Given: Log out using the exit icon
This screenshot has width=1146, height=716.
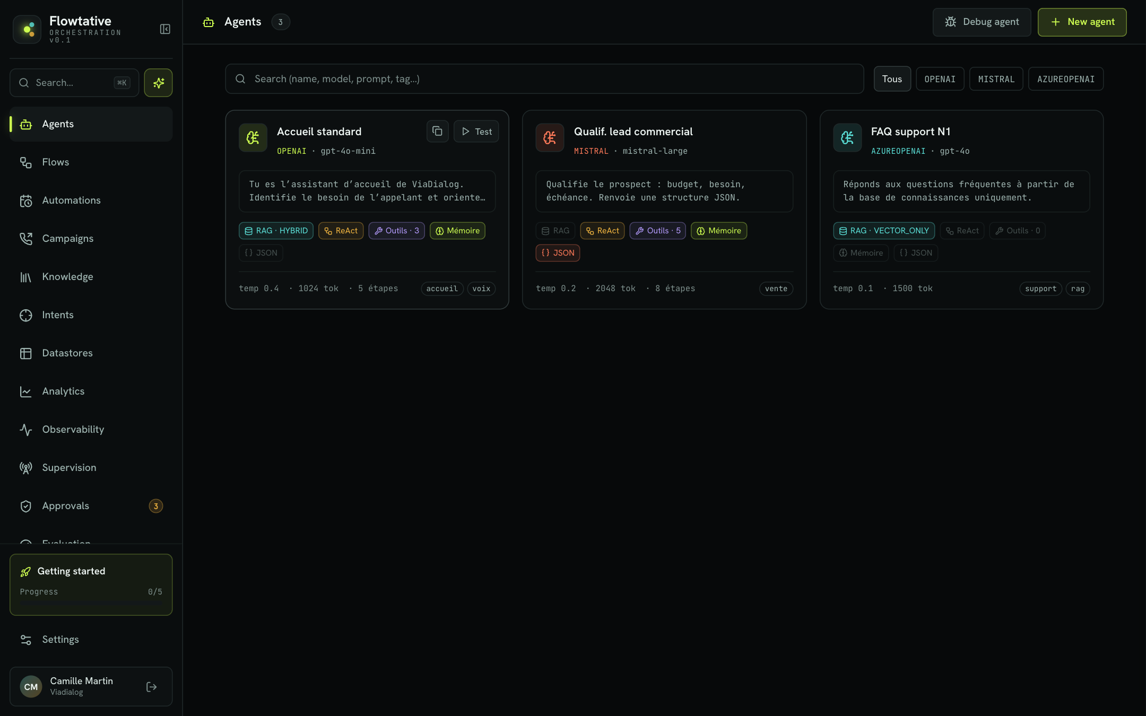Looking at the screenshot, I should [x=151, y=687].
